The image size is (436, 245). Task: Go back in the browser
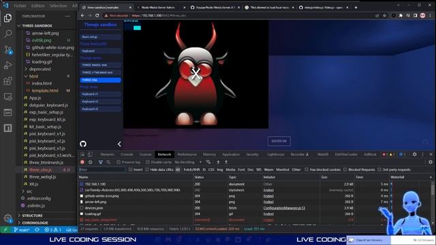82,16
